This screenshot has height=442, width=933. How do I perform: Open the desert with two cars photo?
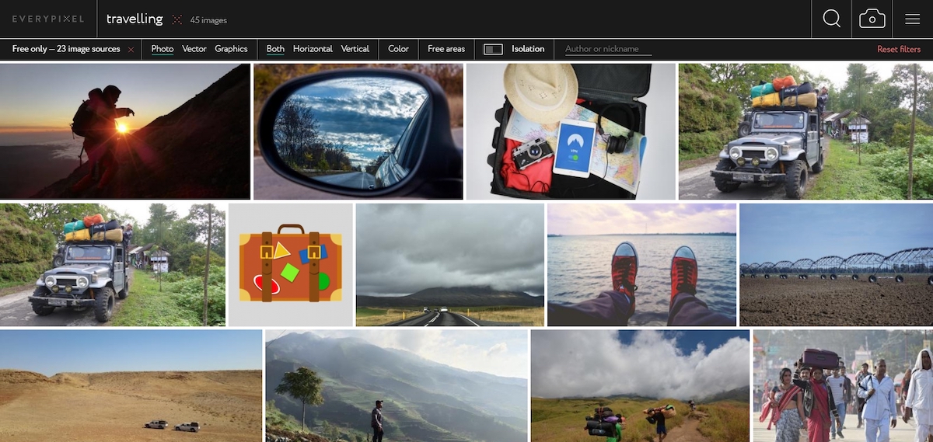(131, 386)
